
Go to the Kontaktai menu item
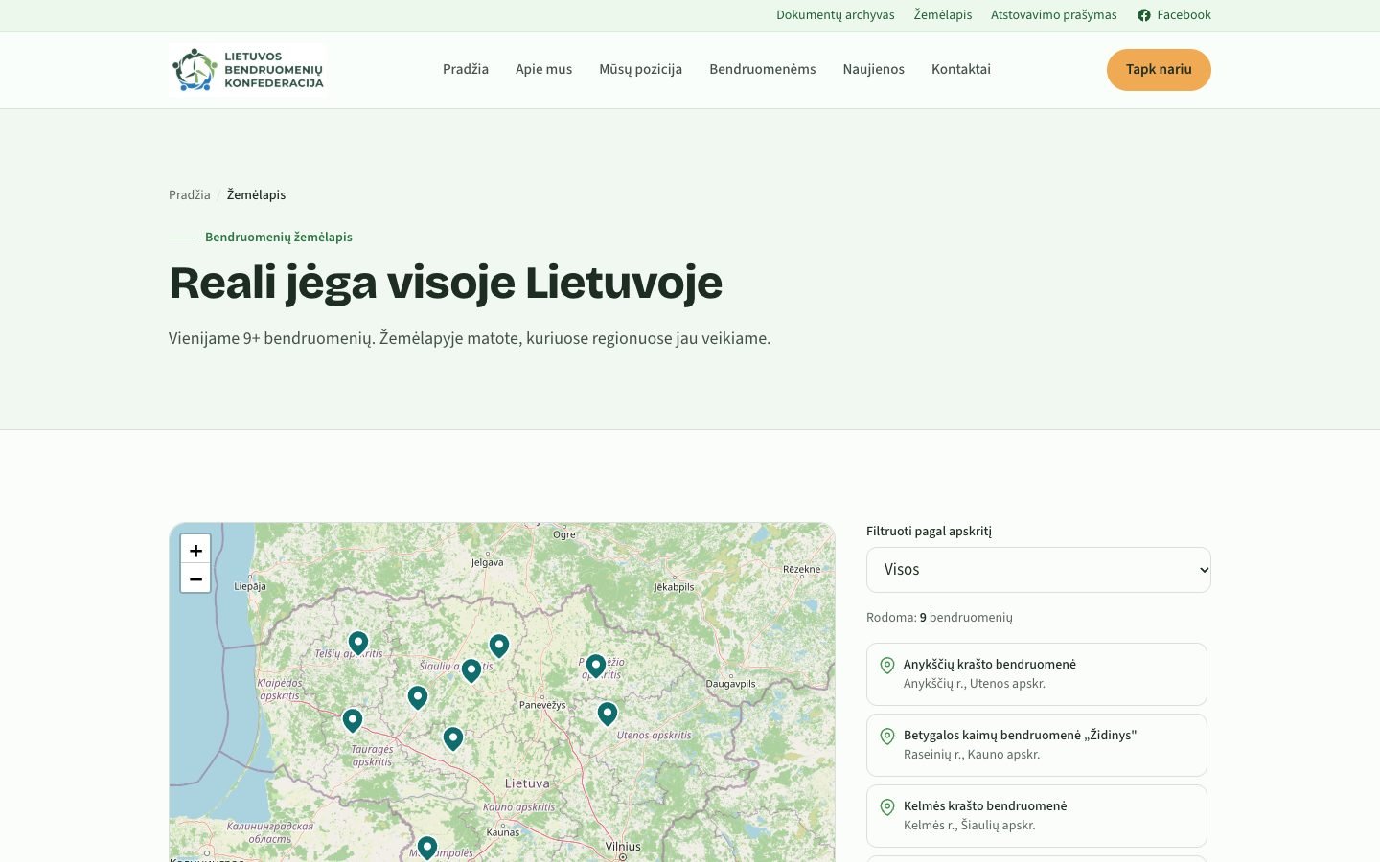pos(961,69)
